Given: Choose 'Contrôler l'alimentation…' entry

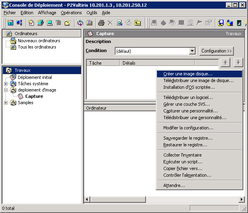Looking at the screenshot, I should (200, 175).
